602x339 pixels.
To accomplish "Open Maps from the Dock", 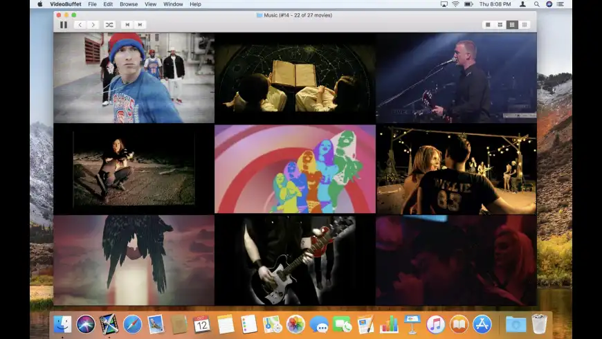I will (273, 324).
